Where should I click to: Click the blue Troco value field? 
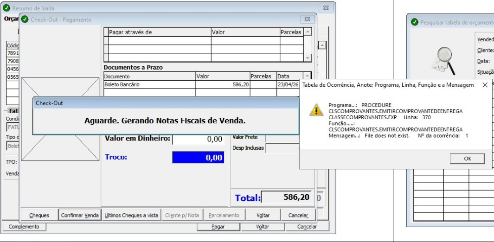click(x=198, y=158)
